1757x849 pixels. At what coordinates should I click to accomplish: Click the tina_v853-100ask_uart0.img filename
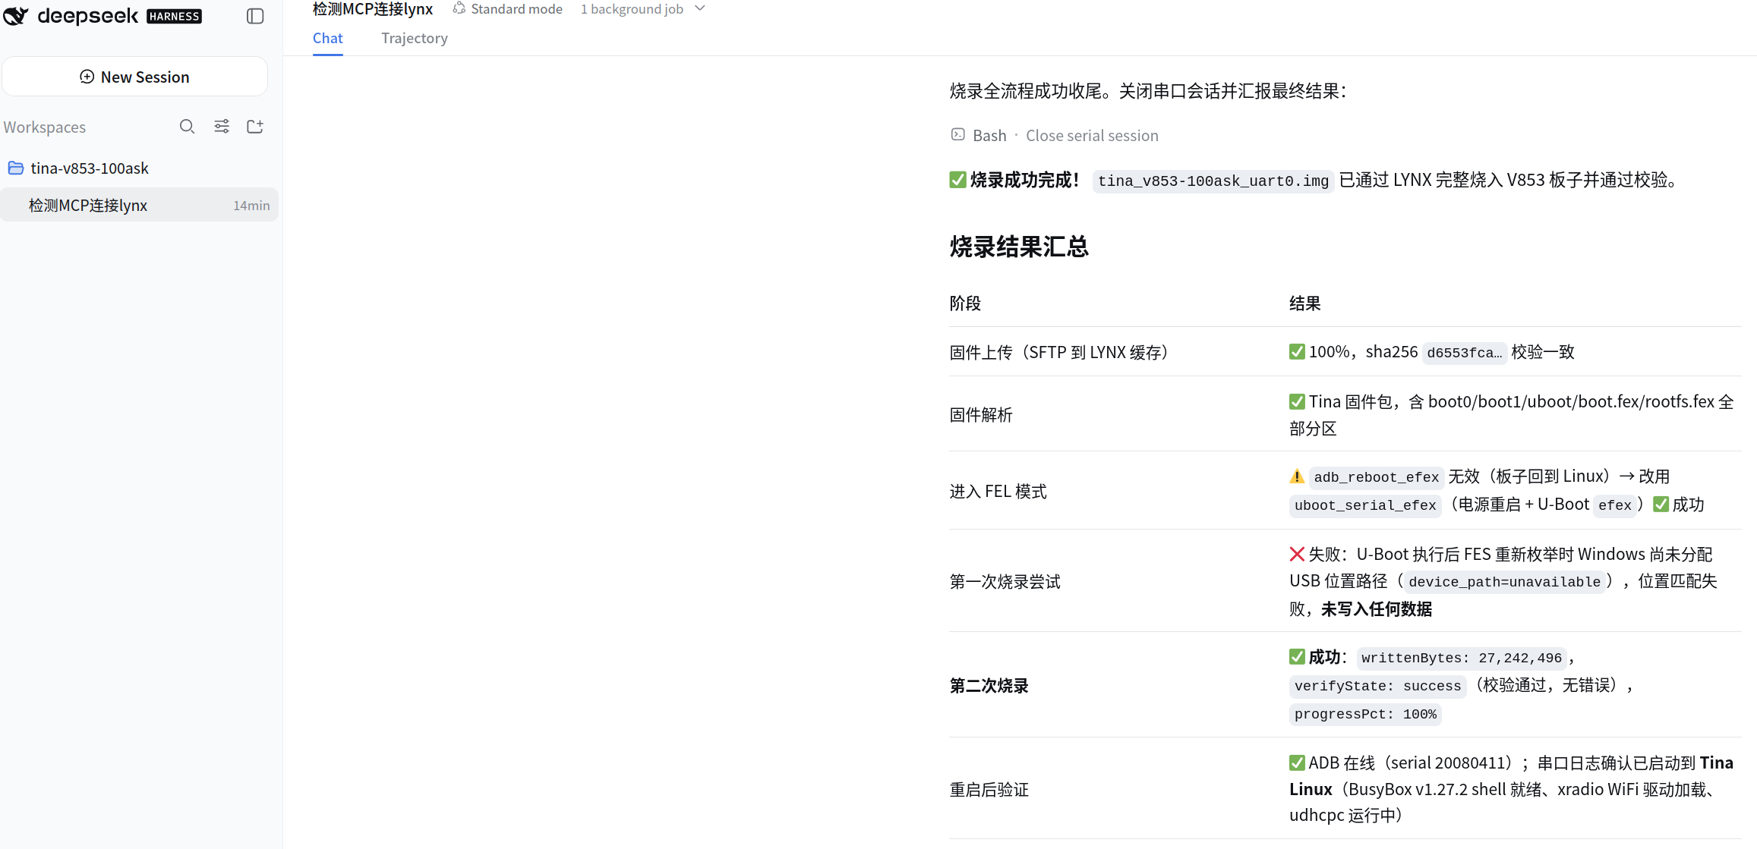point(1213,181)
